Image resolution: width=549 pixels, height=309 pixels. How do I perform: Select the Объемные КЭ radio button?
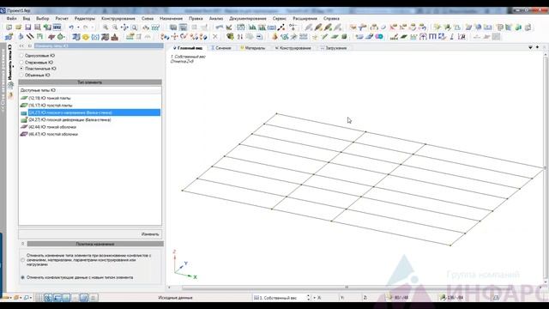point(21,75)
